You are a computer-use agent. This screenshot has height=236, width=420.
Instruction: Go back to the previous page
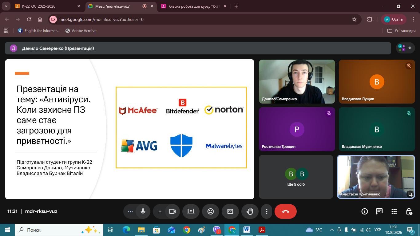coord(7,19)
